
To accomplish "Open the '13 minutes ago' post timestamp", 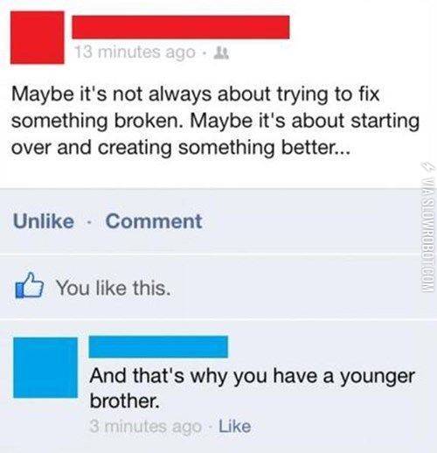I will [135, 52].
